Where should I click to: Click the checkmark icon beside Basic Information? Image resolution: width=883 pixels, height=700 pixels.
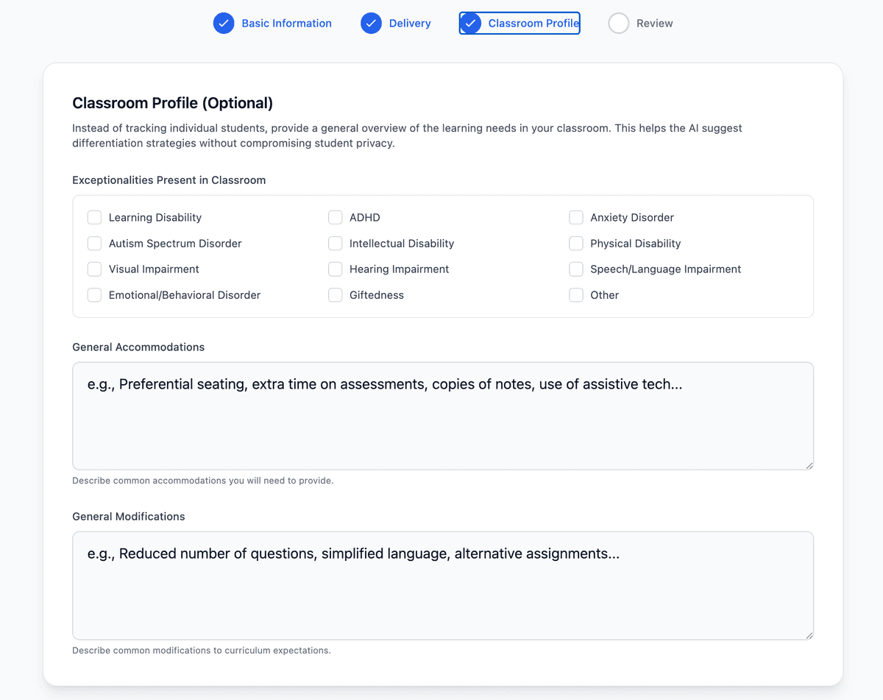[x=223, y=23]
